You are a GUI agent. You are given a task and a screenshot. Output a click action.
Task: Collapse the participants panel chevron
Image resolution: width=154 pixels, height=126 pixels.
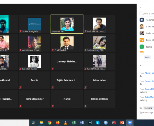click(140, 8)
